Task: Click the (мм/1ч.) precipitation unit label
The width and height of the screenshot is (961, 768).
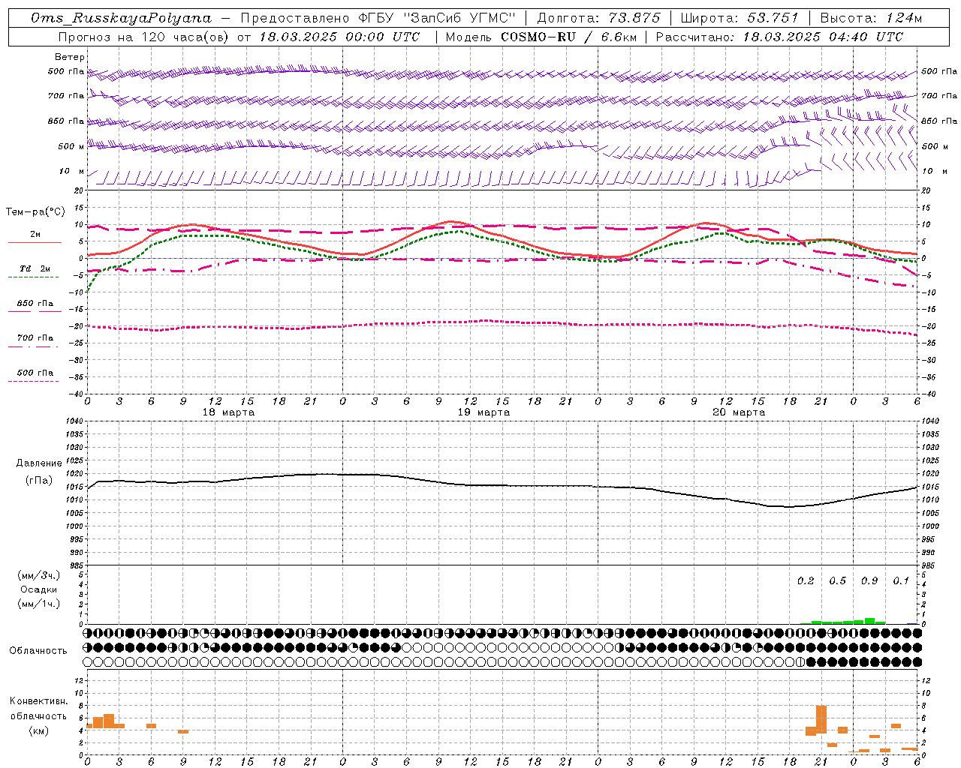Action: click(x=39, y=604)
